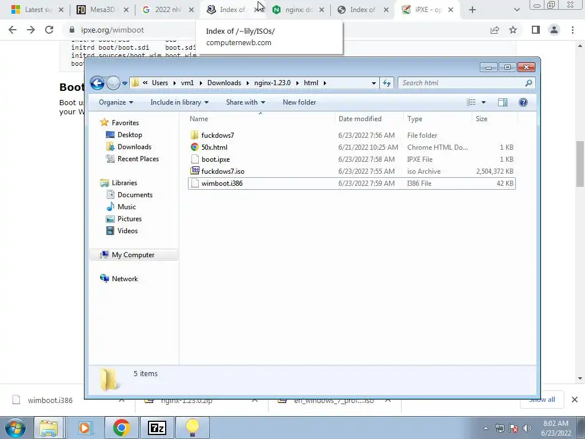585x439 pixels.
Task: Go forward in Explorer navigation
Action: tap(113, 83)
